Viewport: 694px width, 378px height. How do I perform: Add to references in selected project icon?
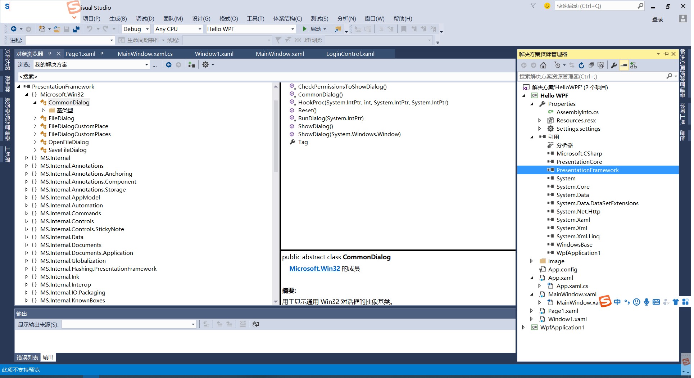191,65
